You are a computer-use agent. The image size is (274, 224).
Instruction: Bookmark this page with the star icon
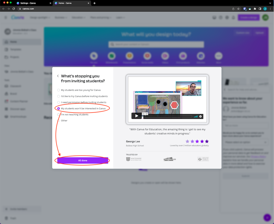coord(238,9)
